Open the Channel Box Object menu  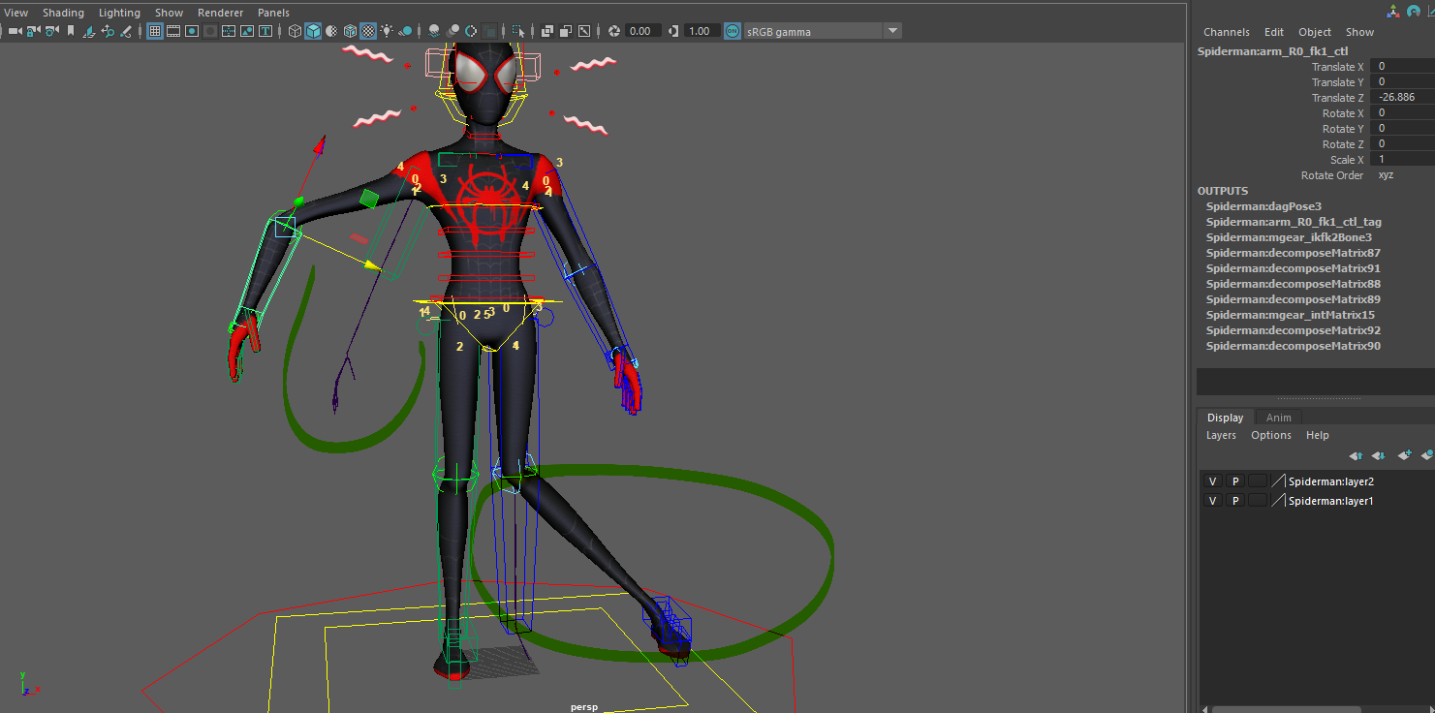tap(1315, 32)
